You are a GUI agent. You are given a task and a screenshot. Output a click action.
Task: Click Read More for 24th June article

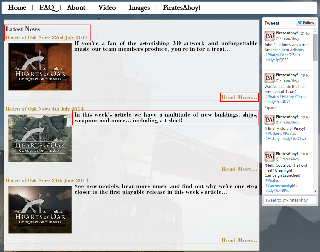(239, 240)
